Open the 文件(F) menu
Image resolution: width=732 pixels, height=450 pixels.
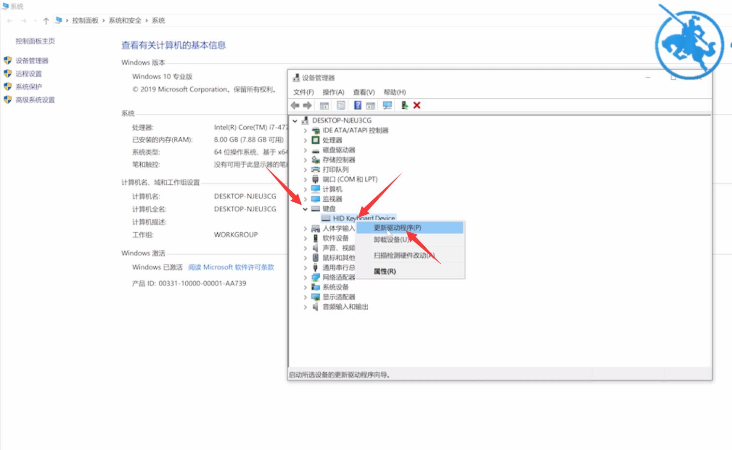tap(303, 92)
